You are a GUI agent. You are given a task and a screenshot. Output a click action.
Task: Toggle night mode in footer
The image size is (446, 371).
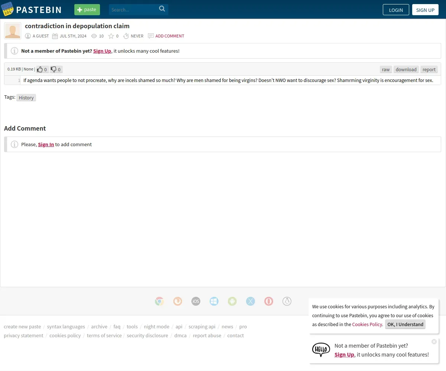coord(156,326)
